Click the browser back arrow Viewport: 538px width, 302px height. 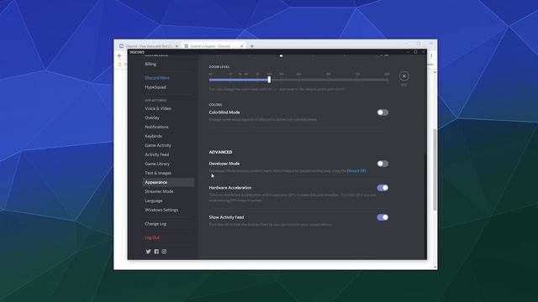pyautogui.click(x=119, y=55)
